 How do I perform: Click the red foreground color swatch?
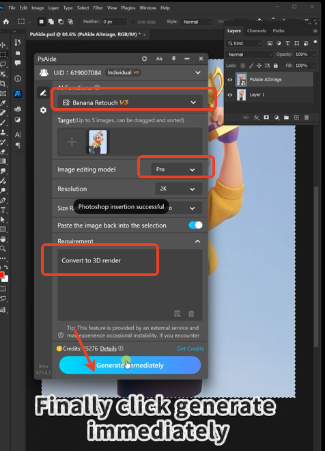tap(1, 275)
